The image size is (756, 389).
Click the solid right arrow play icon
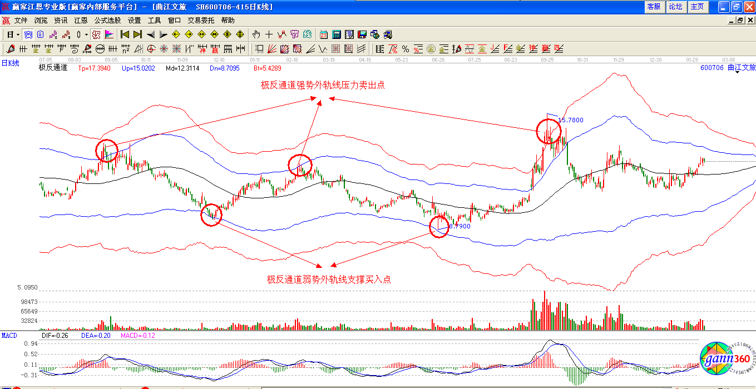(x=163, y=34)
